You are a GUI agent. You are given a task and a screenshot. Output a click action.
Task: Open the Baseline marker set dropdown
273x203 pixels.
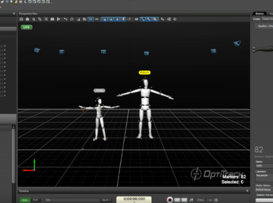pos(265,26)
